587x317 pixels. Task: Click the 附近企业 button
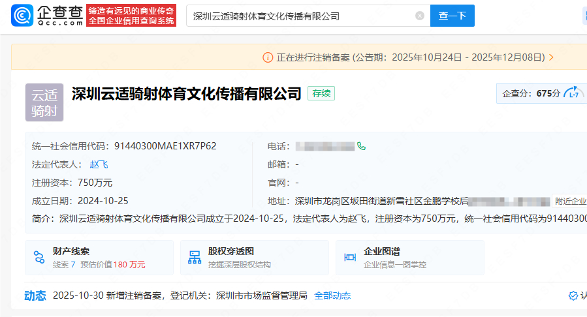click(x=569, y=201)
